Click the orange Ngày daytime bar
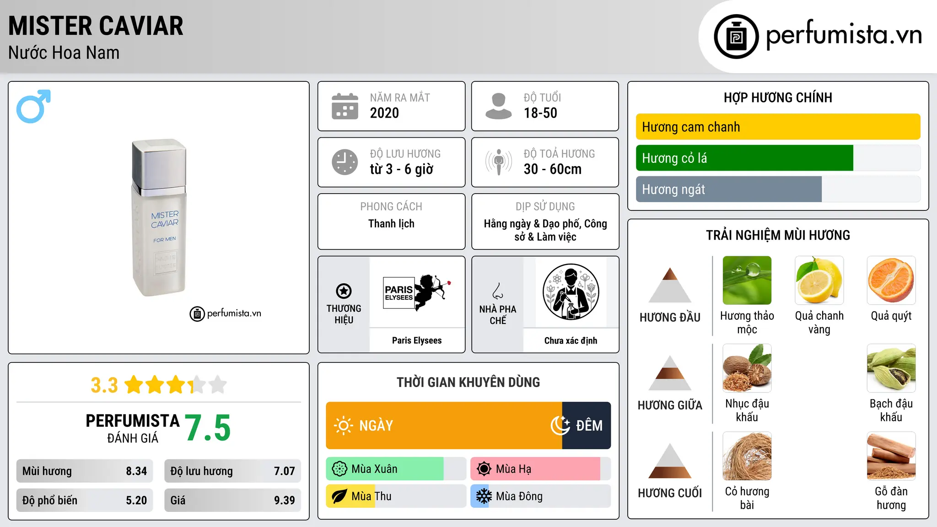Image resolution: width=937 pixels, height=527 pixels. pos(444,425)
